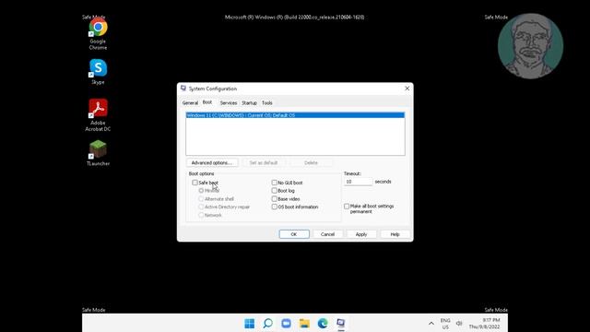Switch to the Services tab
This screenshot has height=332, width=590.
pyautogui.click(x=229, y=102)
